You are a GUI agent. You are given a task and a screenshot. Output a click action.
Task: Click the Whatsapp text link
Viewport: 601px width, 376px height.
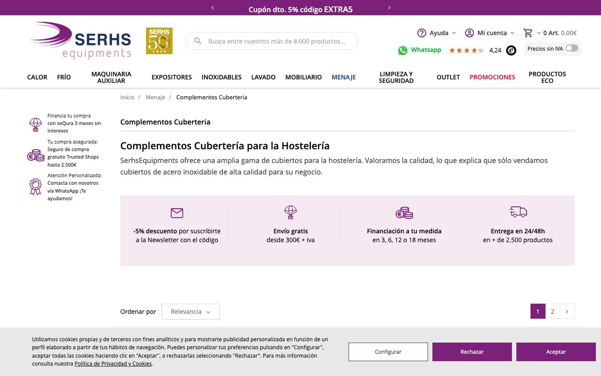[x=426, y=50]
